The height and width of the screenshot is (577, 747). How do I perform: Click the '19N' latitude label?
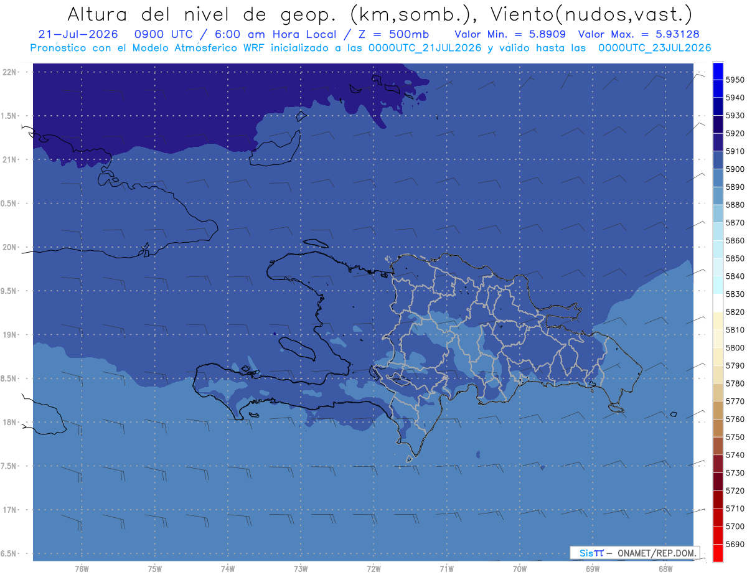pyautogui.click(x=10, y=335)
